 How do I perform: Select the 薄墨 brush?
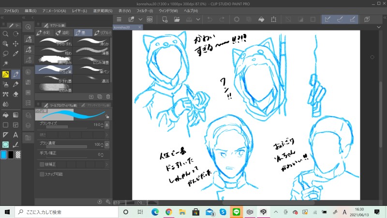click(91, 51)
